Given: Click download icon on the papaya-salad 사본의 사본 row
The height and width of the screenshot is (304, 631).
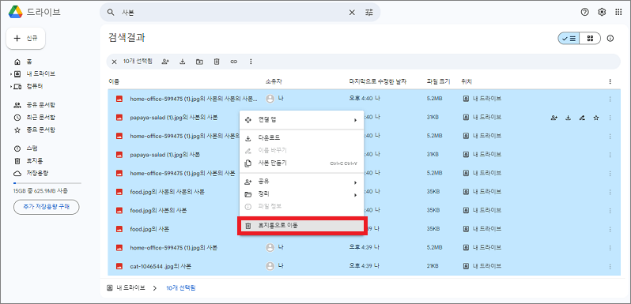Looking at the screenshot, I should pos(569,118).
